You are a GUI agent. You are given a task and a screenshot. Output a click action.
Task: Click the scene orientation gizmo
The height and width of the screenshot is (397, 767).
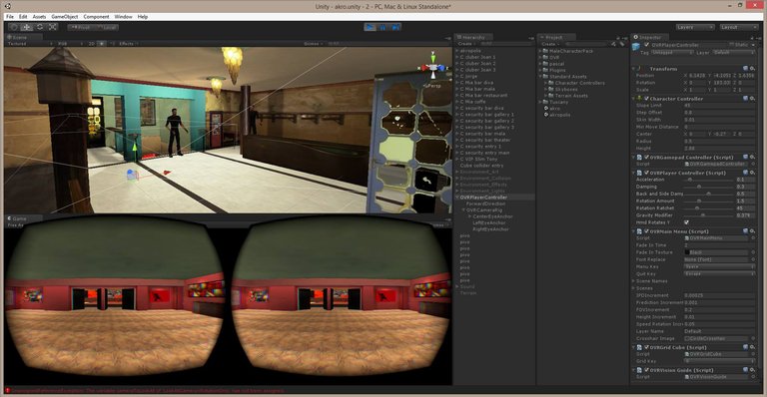pyautogui.click(x=433, y=69)
